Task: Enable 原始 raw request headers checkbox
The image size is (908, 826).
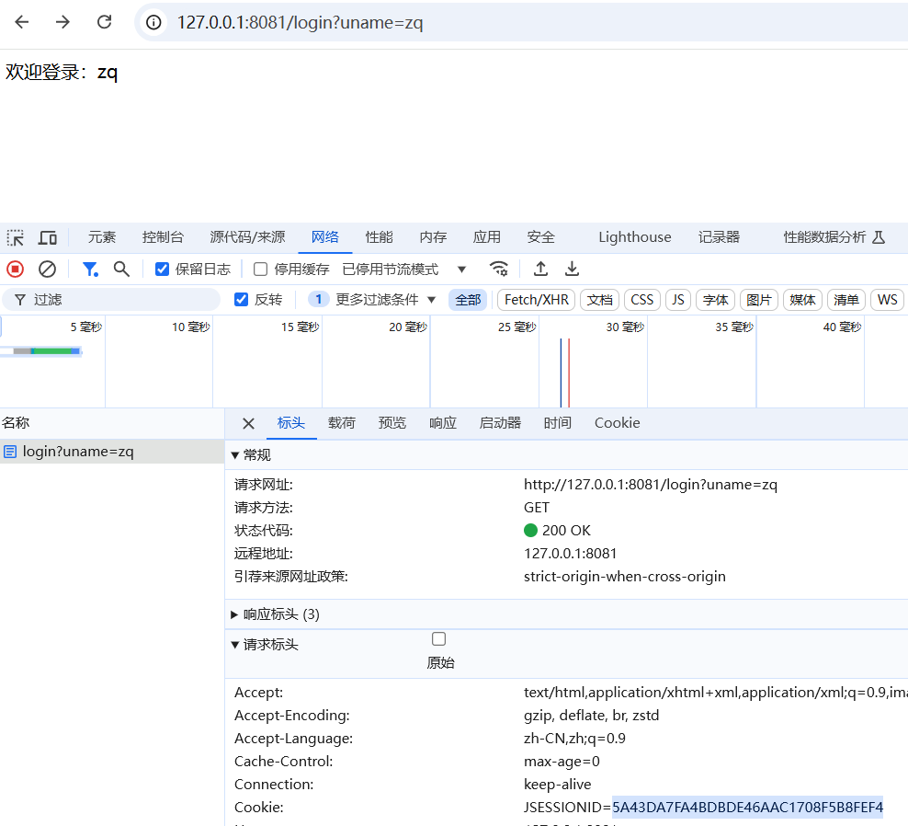Action: click(439, 638)
